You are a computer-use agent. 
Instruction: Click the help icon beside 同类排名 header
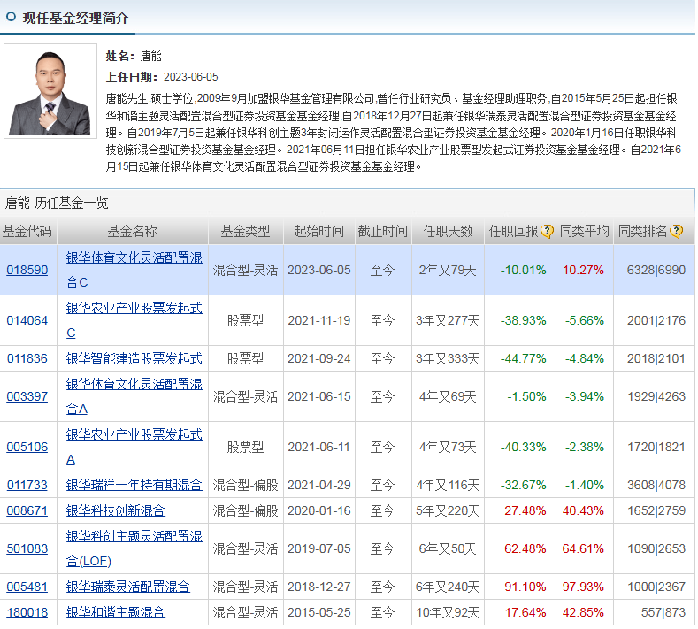(x=676, y=232)
